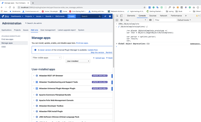Show the console sidebar icon
Screen dimensions: 201x122
pos(117,20)
